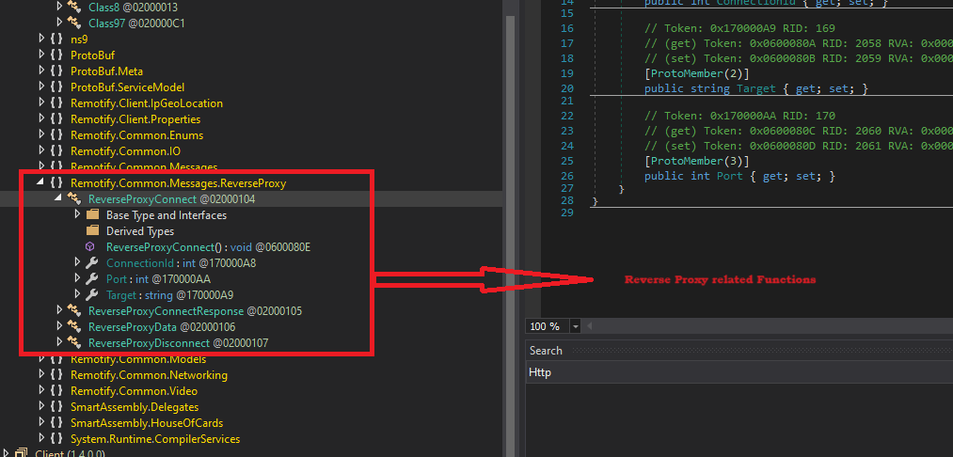Click ProtoBuf.Meta namespace braces icon

[x=56, y=71]
